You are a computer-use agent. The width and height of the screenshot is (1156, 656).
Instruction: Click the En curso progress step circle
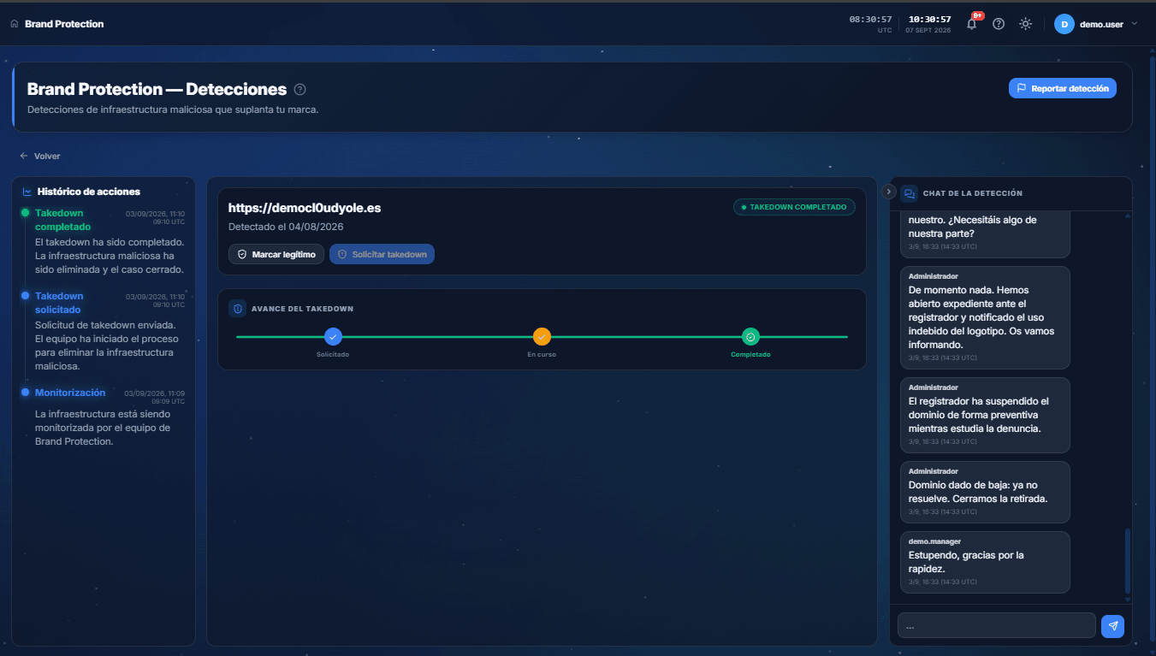click(542, 337)
